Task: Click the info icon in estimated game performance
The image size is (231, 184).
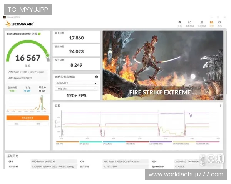Action: (97, 77)
